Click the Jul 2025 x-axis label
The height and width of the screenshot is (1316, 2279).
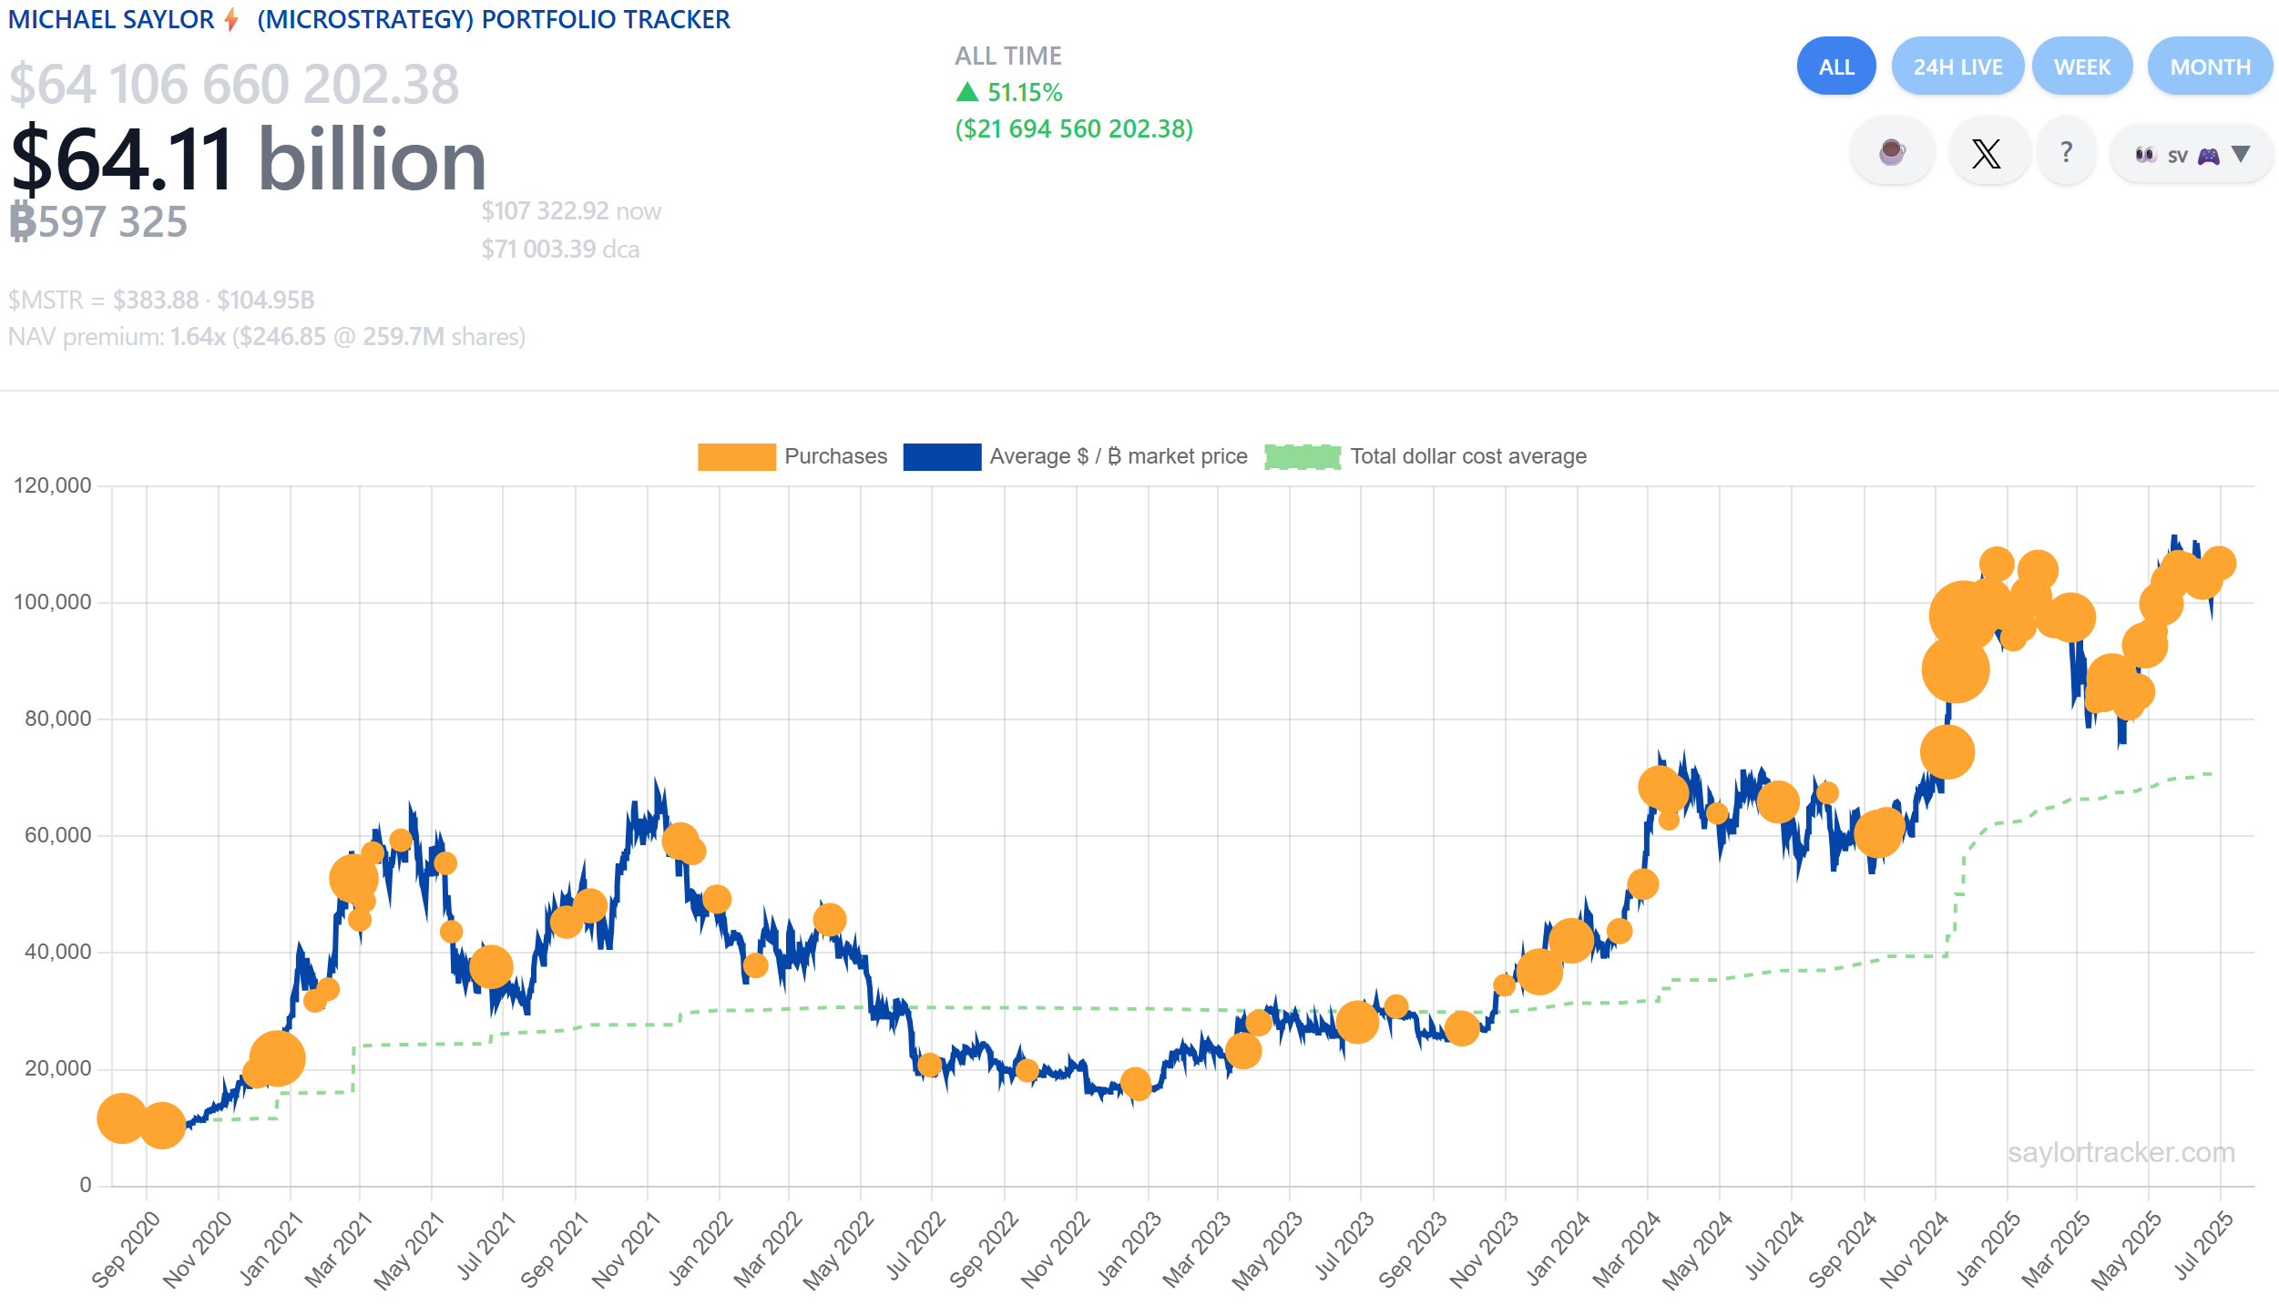tap(2203, 1246)
